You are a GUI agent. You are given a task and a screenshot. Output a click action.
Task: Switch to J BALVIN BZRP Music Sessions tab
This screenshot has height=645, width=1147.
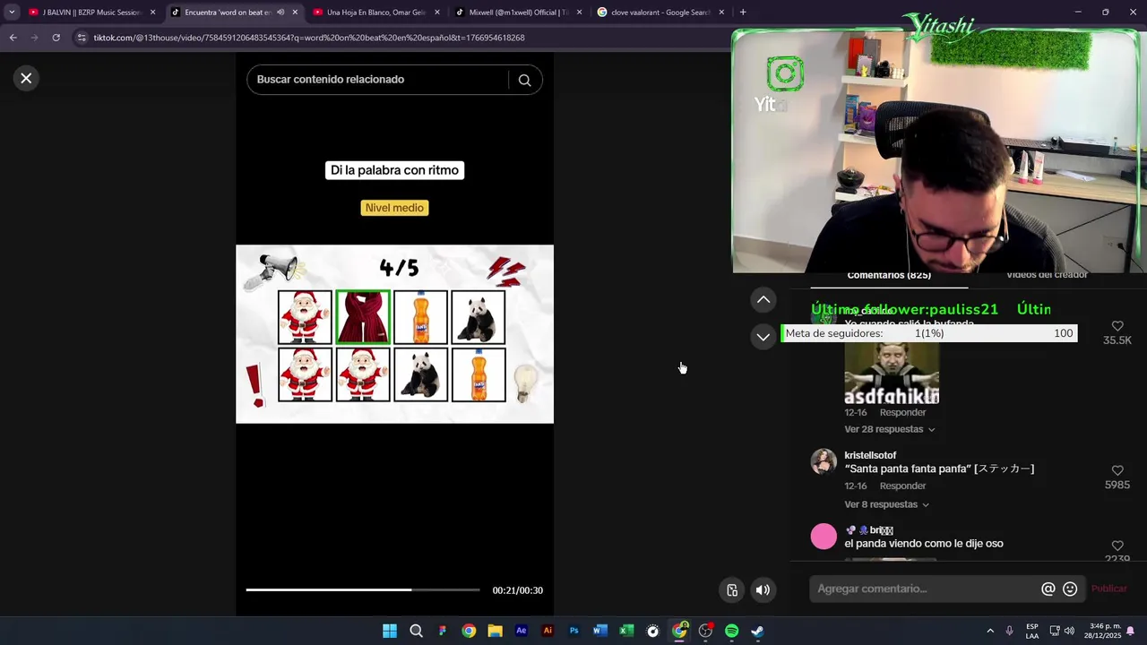(86, 13)
